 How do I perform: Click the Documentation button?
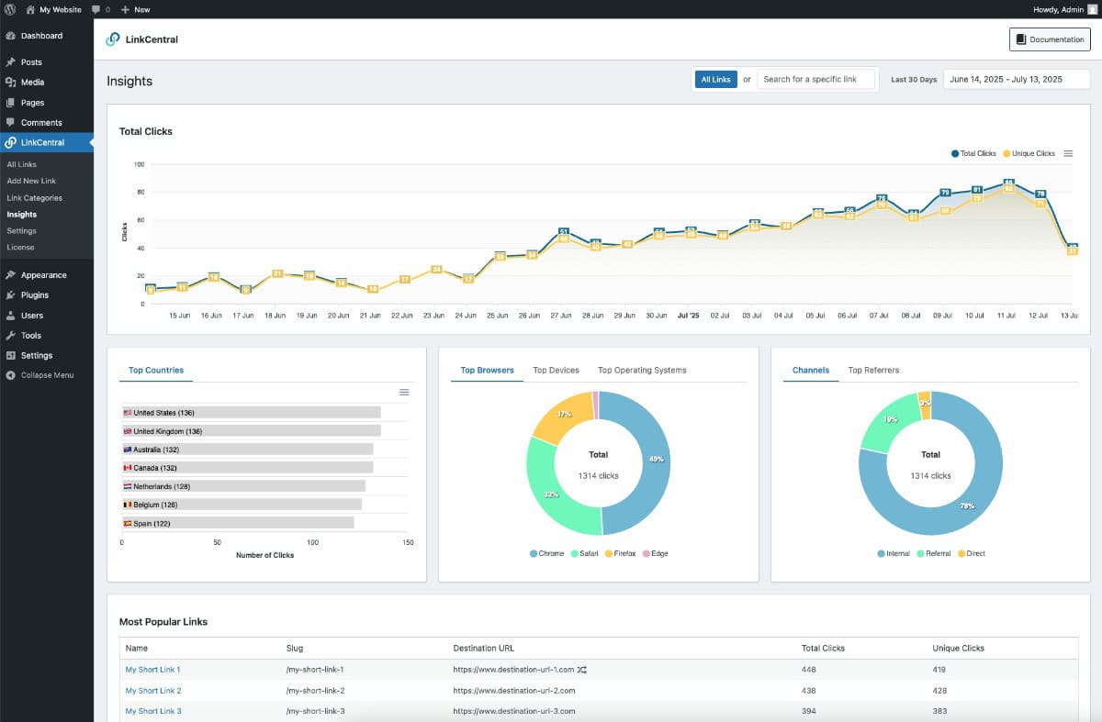click(1050, 39)
